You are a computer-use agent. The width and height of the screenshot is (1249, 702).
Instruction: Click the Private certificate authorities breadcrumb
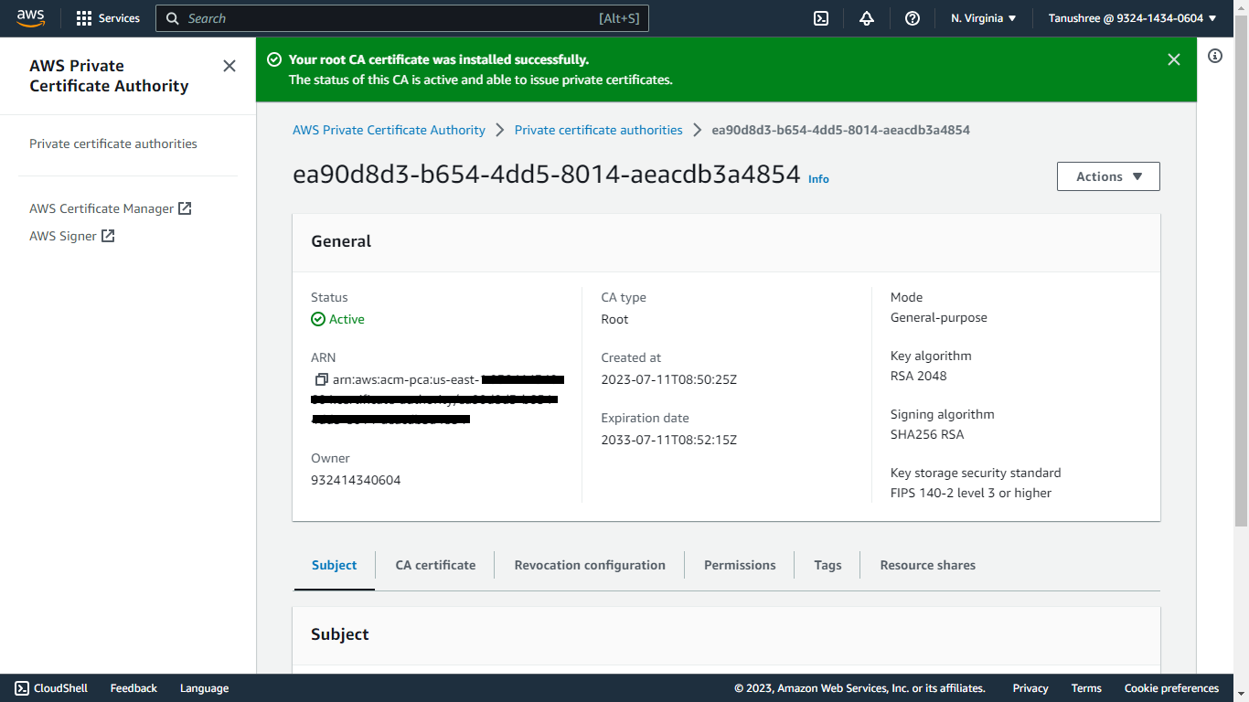(x=598, y=130)
